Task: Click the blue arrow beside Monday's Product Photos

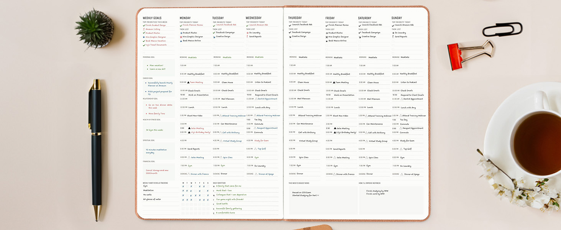Action: (x=181, y=33)
